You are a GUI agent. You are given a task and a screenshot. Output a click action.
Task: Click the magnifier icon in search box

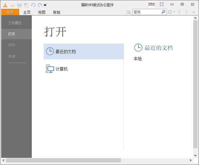point(164,12)
